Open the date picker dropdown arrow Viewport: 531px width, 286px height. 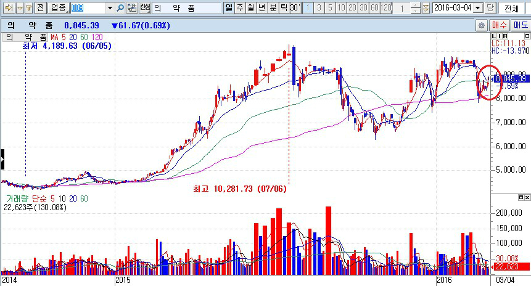(x=479, y=8)
